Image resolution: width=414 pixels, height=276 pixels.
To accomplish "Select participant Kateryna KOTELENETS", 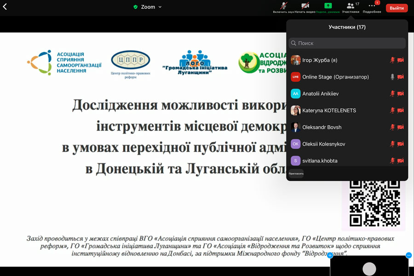I will [x=347, y=110].
